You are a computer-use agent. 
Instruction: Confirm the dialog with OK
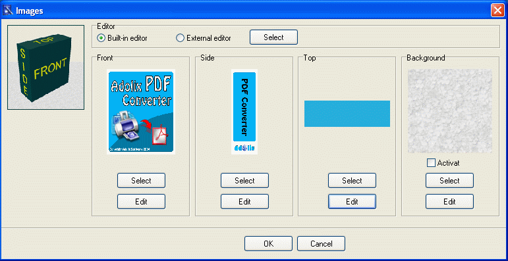pos(268,243)
